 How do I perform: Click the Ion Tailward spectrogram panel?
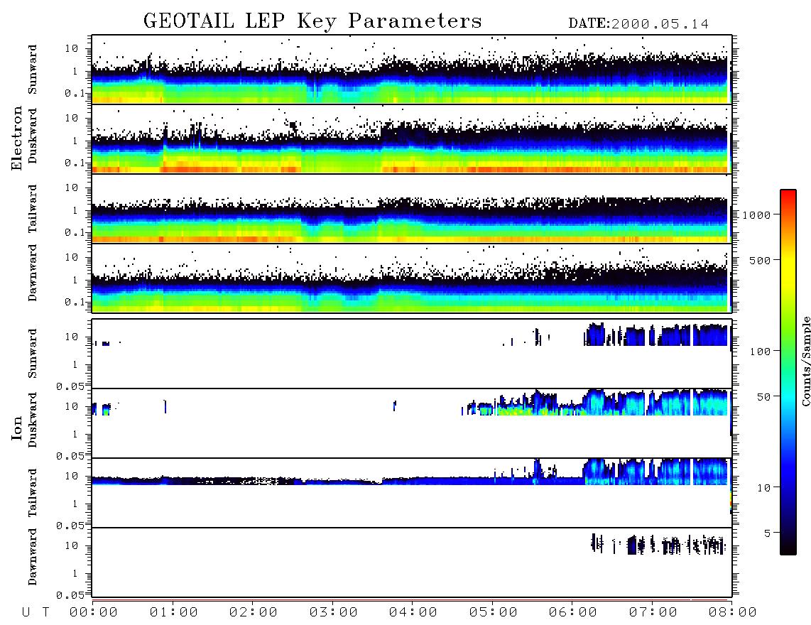412,493
